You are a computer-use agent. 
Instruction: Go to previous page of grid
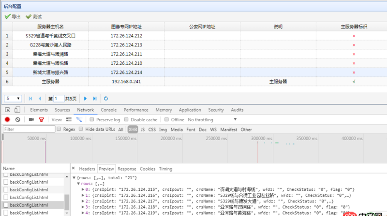(40, 99)
